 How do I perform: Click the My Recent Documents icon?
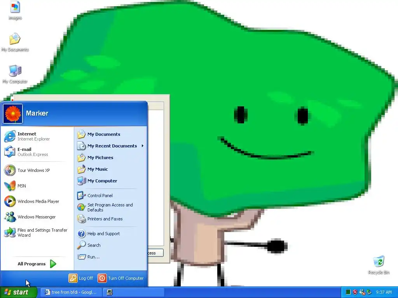tap(82, 146)
